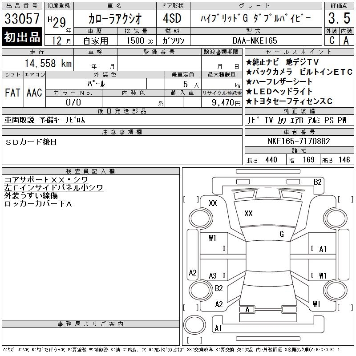Screen dimensions: 356x356
Task: Click the G mark on the windshield
Action: pyautogui.click(x=282, y=234)
